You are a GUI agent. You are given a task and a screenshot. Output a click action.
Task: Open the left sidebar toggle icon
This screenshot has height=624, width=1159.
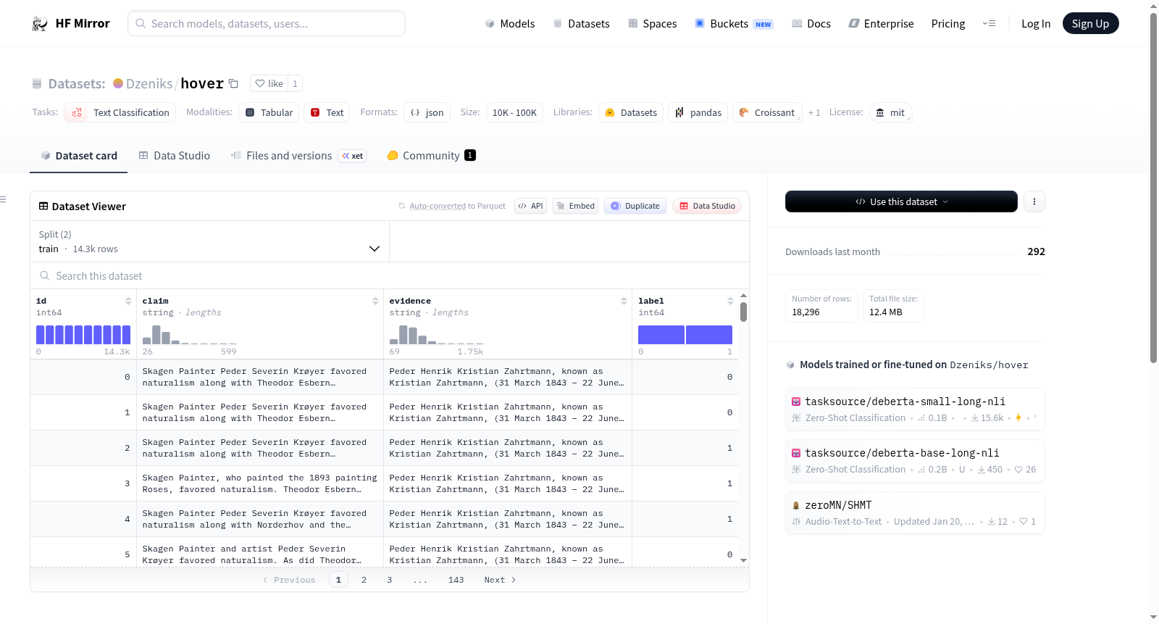tap(3, 199)
